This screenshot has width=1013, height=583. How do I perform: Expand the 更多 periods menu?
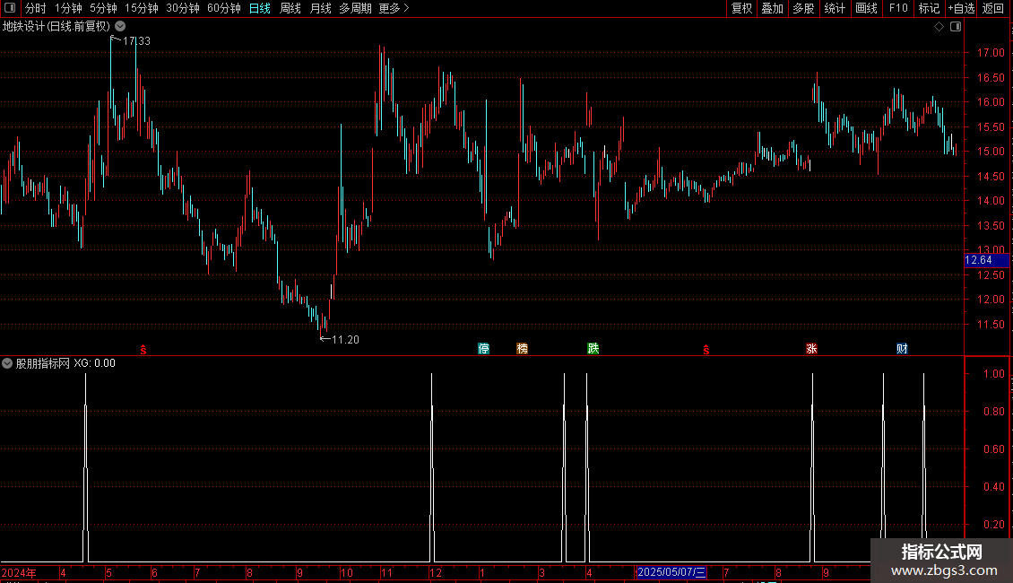pos(394,8)
